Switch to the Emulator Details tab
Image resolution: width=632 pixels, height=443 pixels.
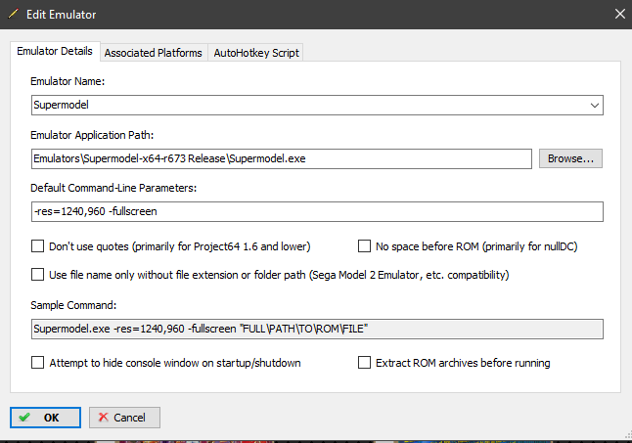[x=55, y=51]
